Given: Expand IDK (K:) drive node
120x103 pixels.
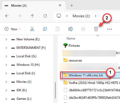Looking at the screenshot, I should point(6,90).
